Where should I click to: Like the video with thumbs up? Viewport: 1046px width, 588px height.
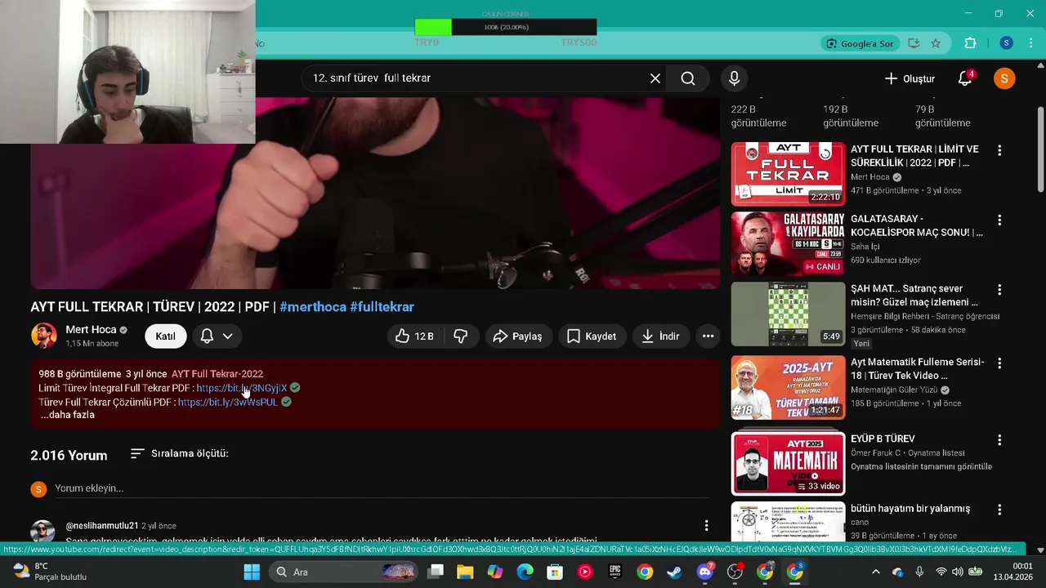pos(415,336)
